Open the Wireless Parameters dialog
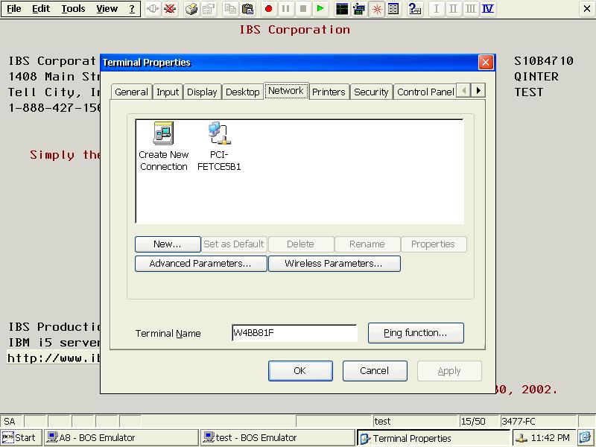Image resolution: width=596 pixels, height=447 pixels. coord(334,264)
